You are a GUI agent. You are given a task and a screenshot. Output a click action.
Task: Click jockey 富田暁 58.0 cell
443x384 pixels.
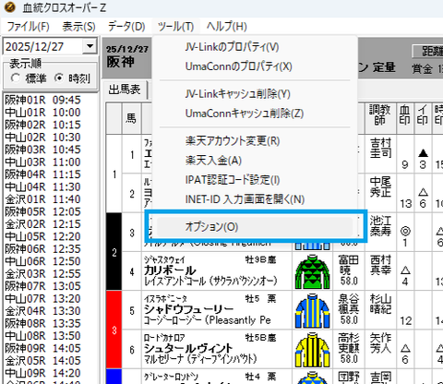[349, 270]
